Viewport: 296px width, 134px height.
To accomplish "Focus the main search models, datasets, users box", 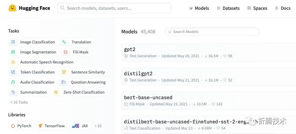I will click(x=114, y=8).
